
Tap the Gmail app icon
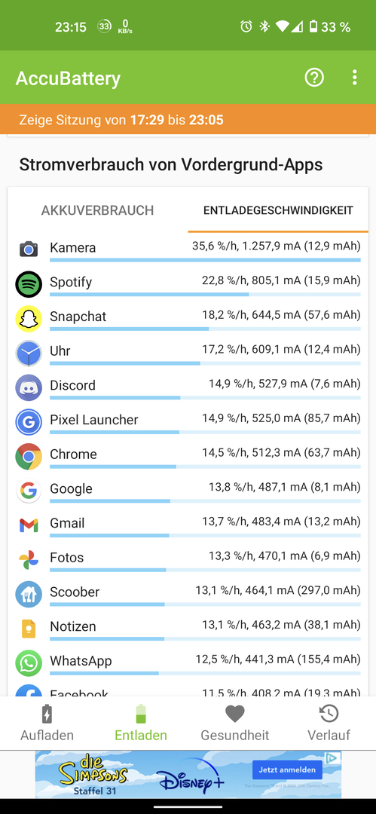29,525
